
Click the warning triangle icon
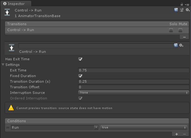point(11,108)
